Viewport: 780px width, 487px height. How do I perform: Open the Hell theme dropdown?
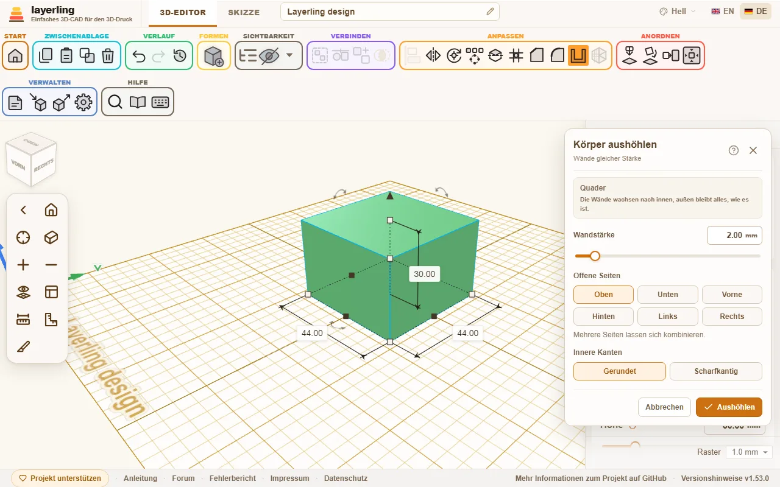coord(678,12)
